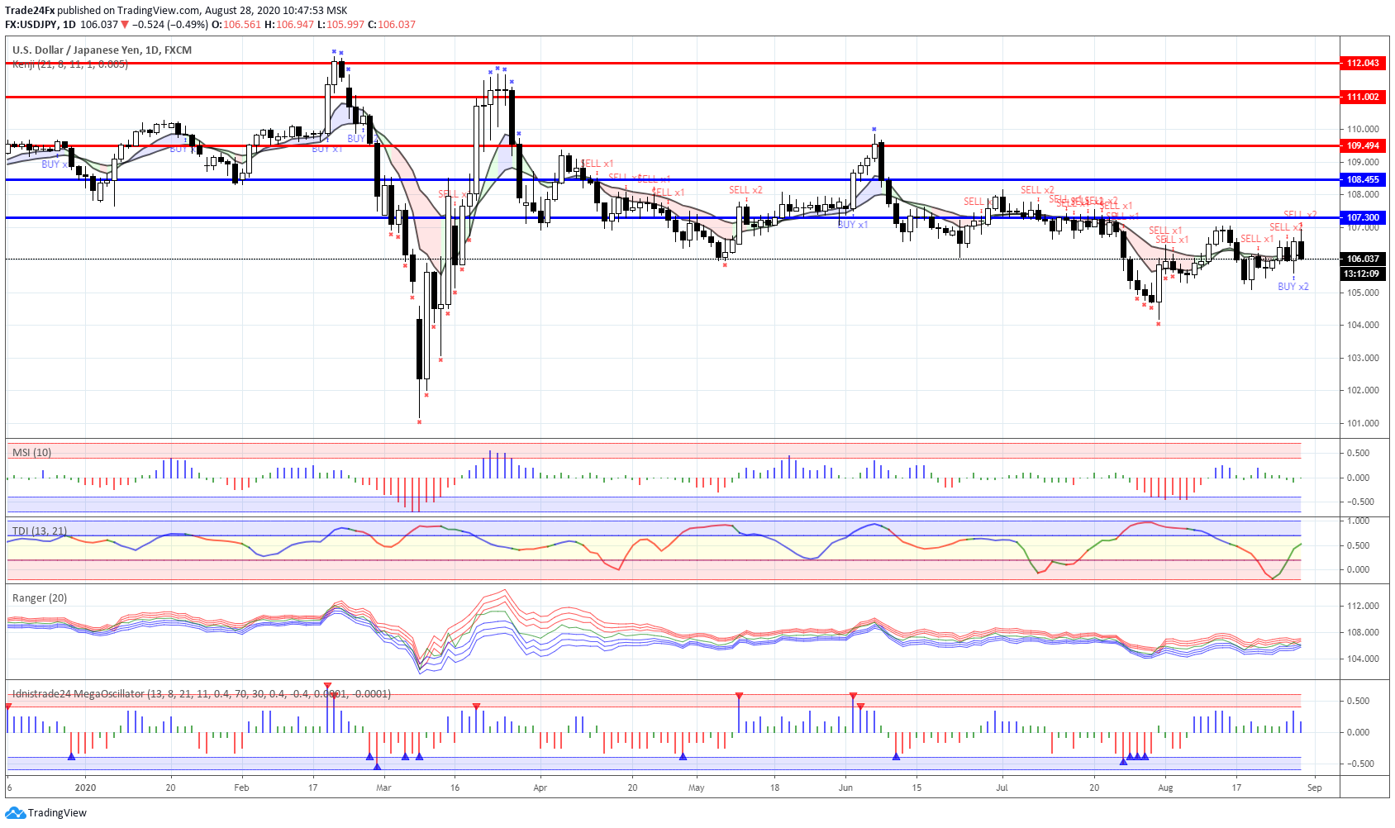Click the 2020 date axis label
Viewport: 1395px width, 828px height.
pyautogui.click(x=85, y=788)
